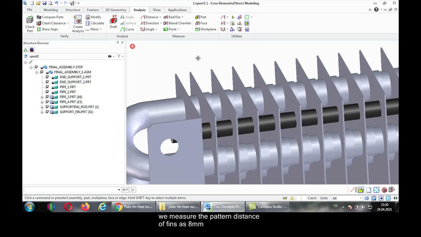This screenshot has height=237, width=421.
Task: Measure by Part
Action: (201, 17)
